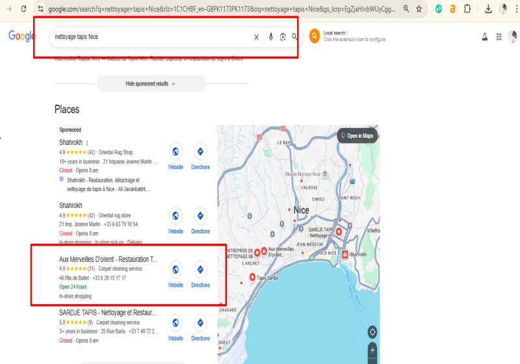Click the magnifier search button in the search box
Viewport: 520px width, 364px height.
(295, 37)
